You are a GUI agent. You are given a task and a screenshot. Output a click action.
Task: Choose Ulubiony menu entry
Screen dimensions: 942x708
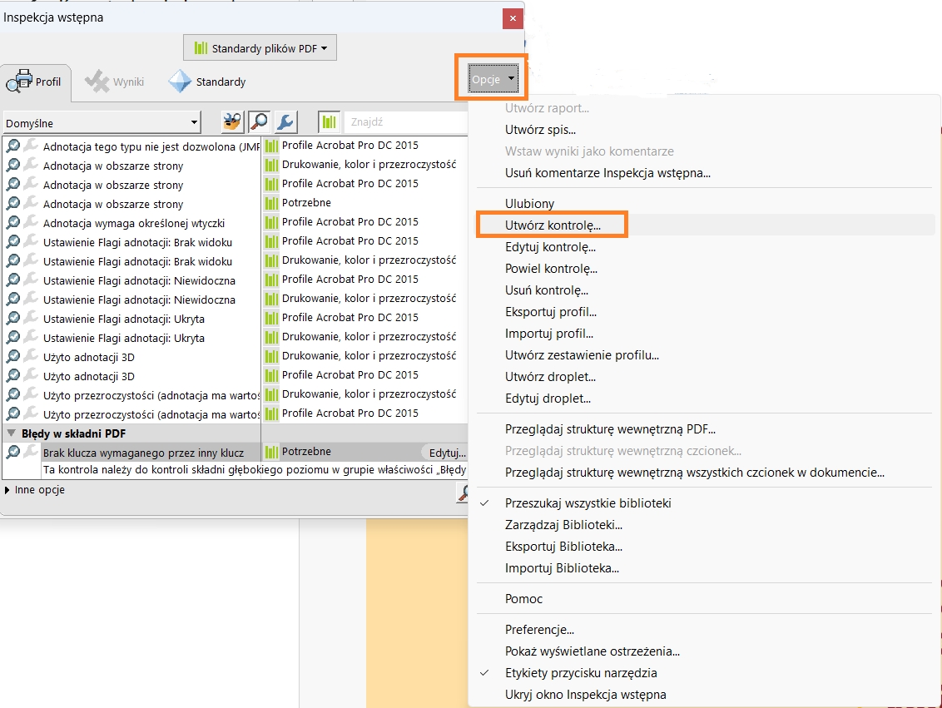(529, 204)
